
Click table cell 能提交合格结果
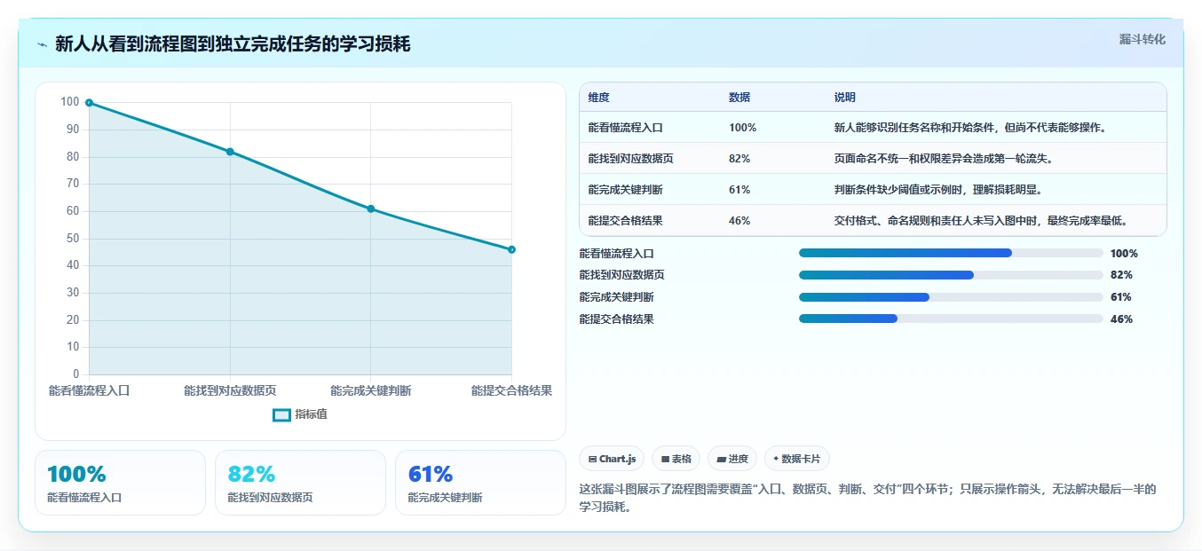click(x=625, y=221)
